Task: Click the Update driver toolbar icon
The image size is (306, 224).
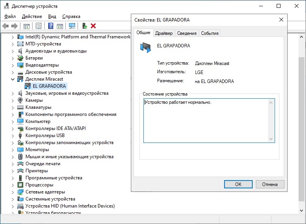Action: click(84, 26)
